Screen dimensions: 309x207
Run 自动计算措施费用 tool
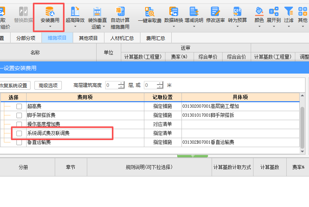pos(120,11)
